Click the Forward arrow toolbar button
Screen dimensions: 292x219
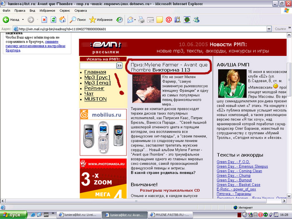point(31,20)
